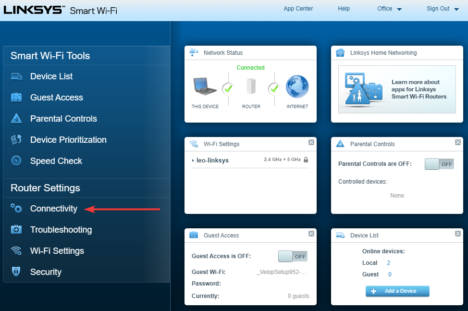Click the checkmark between device and router
Image resolution: width=468 pixels, height=311 pixels.
tap(228, 88)
